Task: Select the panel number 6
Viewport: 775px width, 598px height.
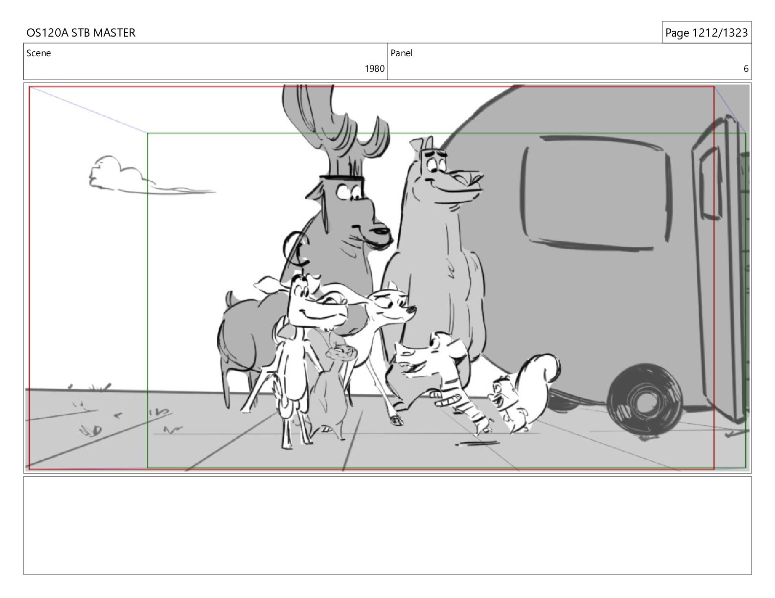Action: coord(746,69)
